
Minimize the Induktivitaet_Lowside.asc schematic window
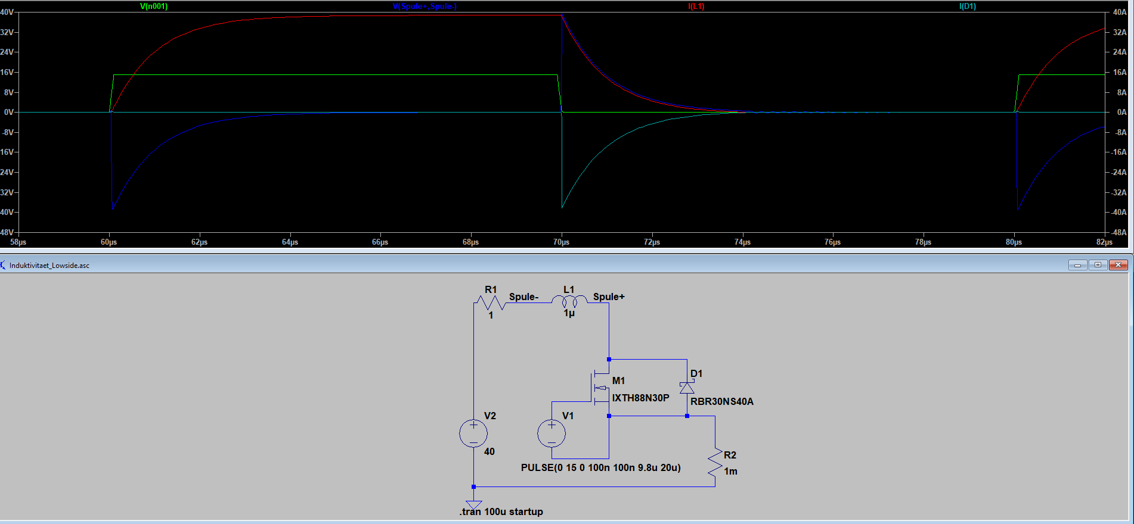click(1077, 265)
